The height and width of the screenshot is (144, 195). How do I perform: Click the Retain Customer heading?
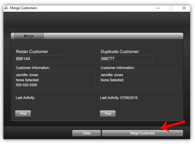click(32, 51)
